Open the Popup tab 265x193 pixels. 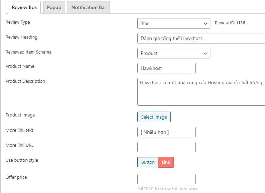pos(54,7)
